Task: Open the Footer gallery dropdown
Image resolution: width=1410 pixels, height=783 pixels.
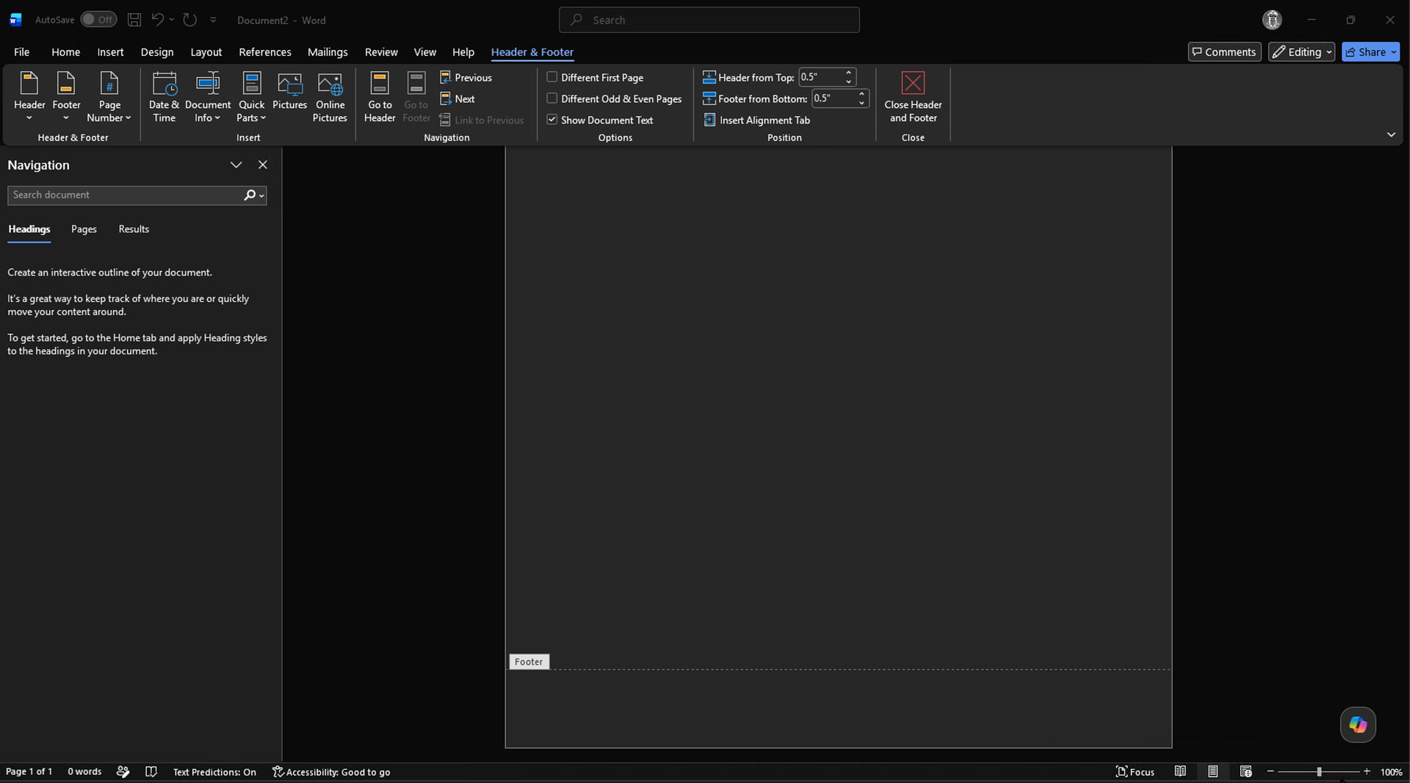Action: [x=66, y=97]
